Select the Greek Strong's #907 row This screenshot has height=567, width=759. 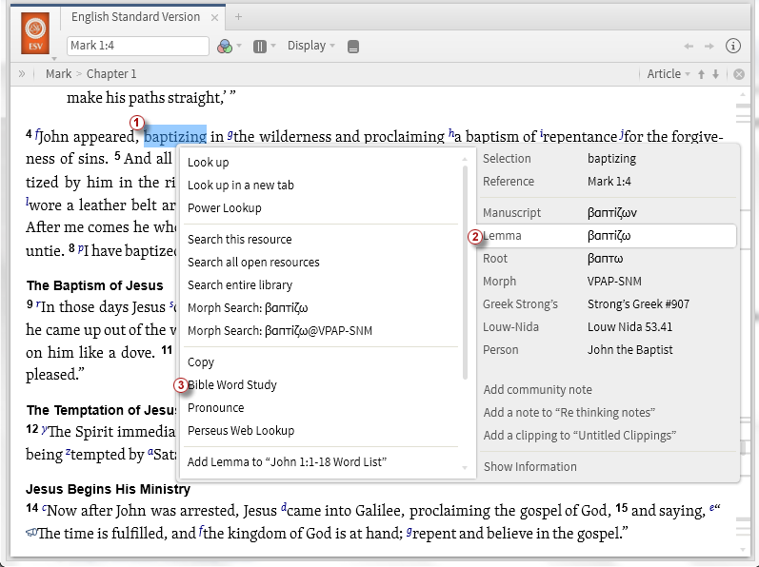[609, 304]
